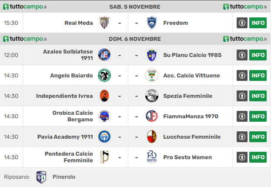Viewport: 271px width, 187px height.
Task: Click the Lucchese Femminile crest
Action: click(151, 137)
